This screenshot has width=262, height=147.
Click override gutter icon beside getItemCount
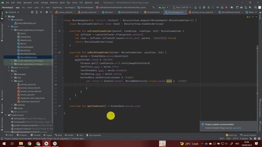[59, 106]
